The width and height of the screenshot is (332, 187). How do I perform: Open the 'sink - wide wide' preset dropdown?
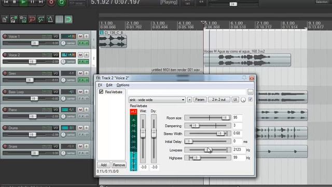click(157, 100)
